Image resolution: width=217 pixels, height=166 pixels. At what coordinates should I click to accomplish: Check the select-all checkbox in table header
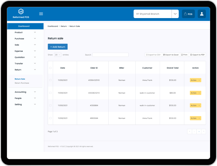50,68
